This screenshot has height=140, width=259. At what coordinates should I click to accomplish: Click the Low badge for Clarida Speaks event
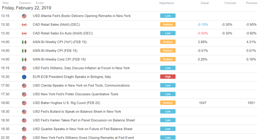(168, 85)
